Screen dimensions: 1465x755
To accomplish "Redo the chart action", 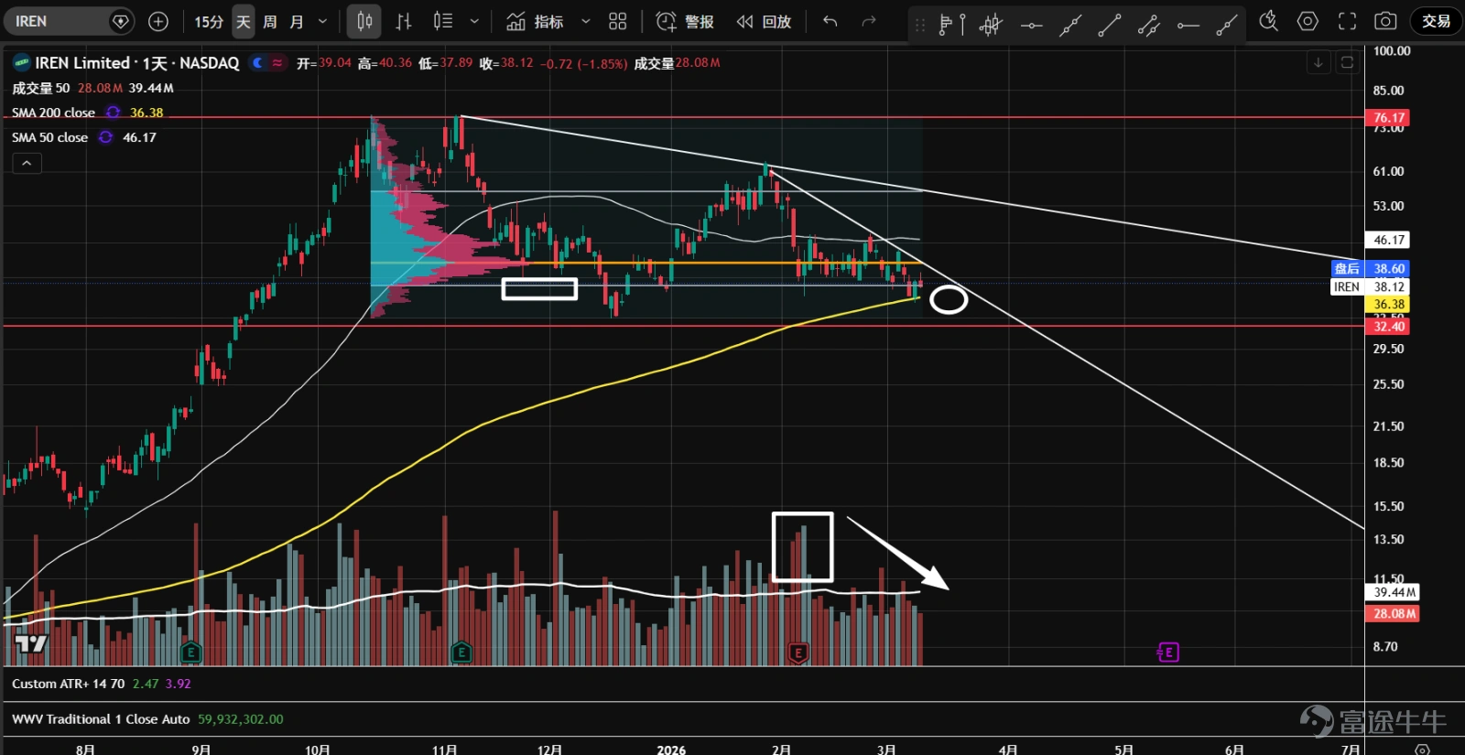I will 869,21.
